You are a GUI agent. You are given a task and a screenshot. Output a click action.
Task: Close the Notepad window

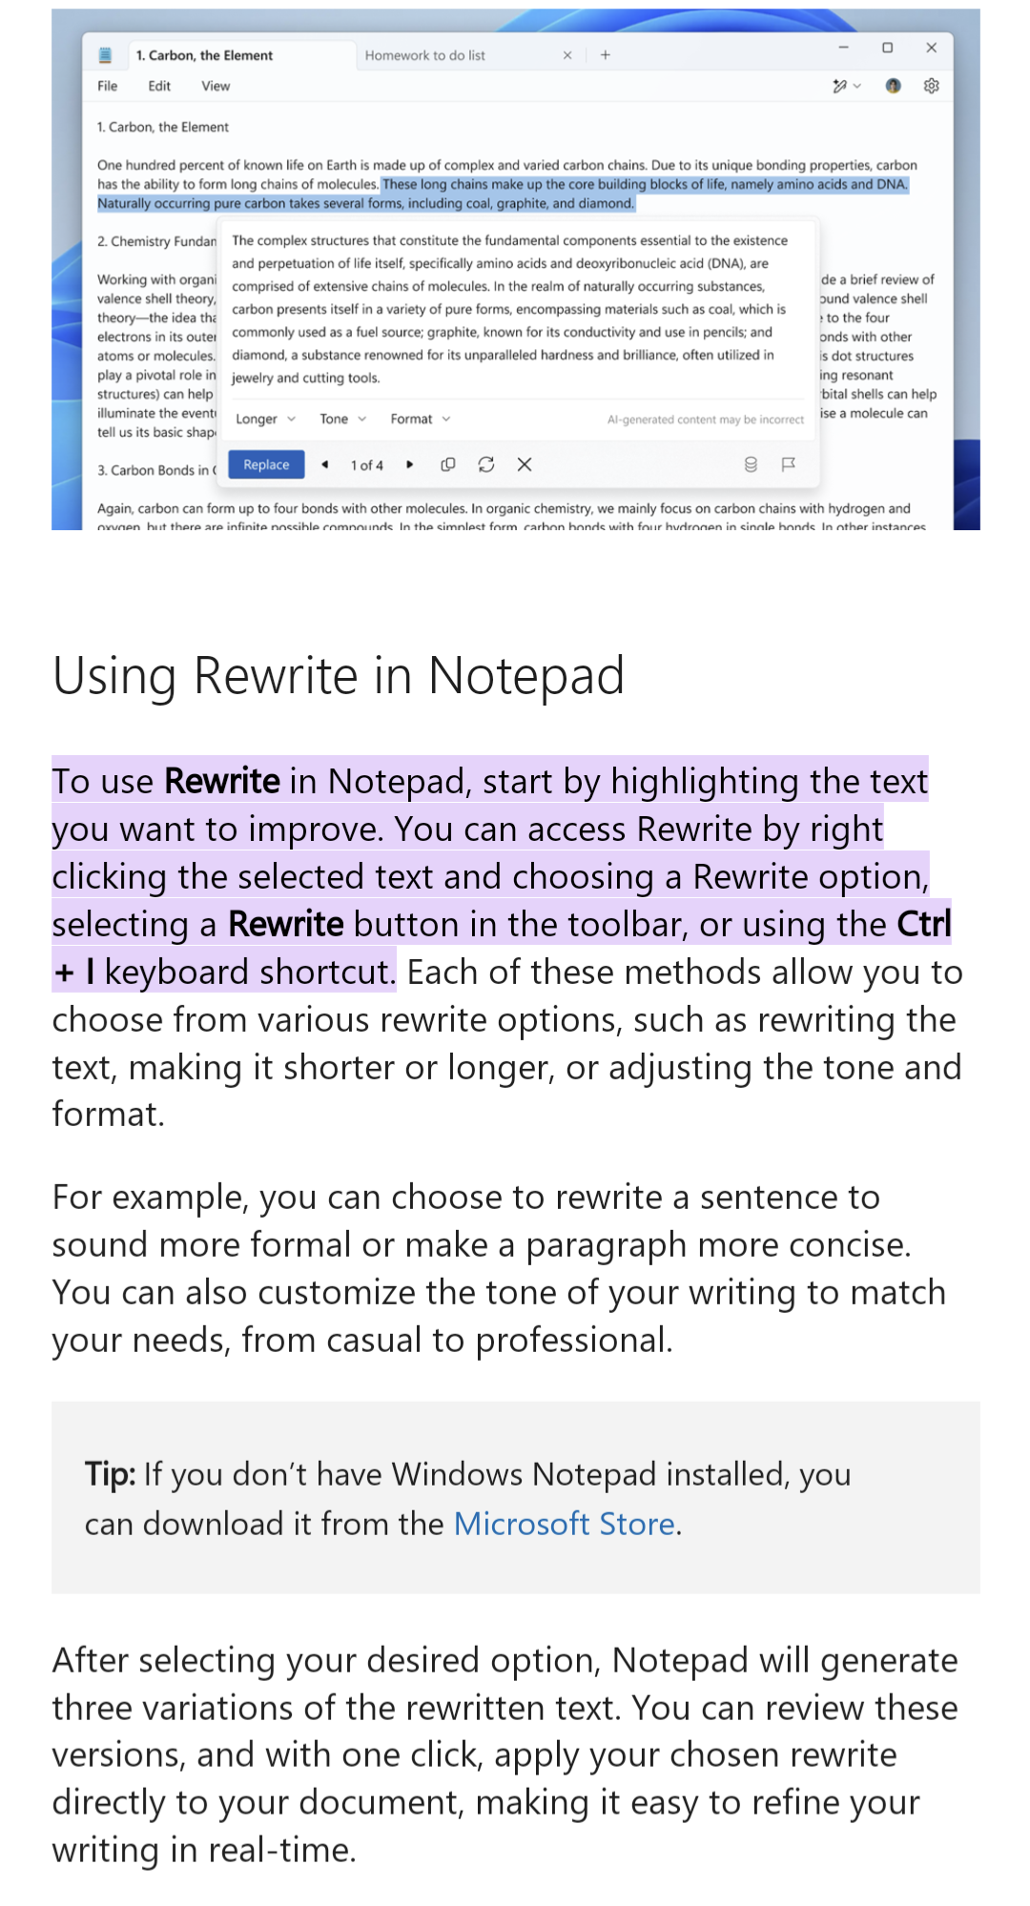932,48
